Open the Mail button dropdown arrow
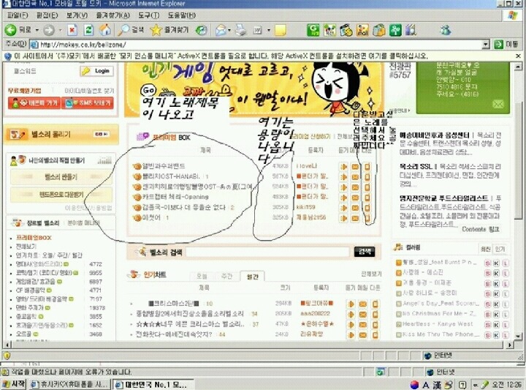Viewport: 526px width, 390px height. 229,30
